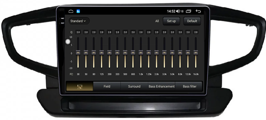Open the Standard preset dropdown
266x120 pixels.
click(79, 21)
